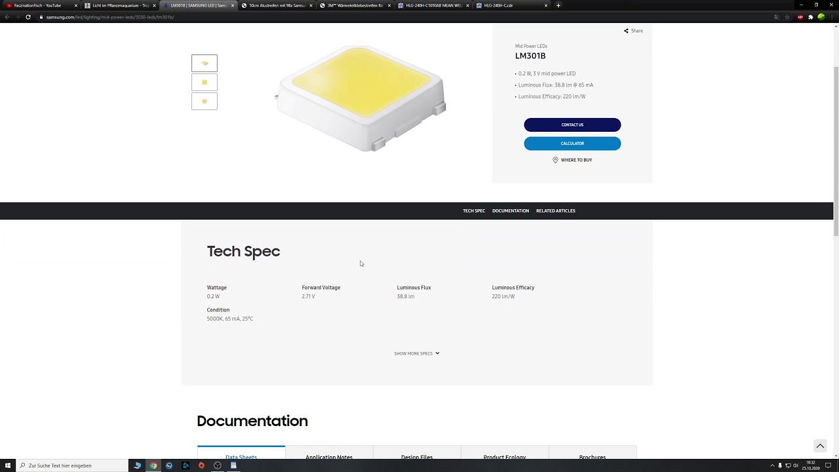Open Chrome from the taskbar

(x=153, y=465)
